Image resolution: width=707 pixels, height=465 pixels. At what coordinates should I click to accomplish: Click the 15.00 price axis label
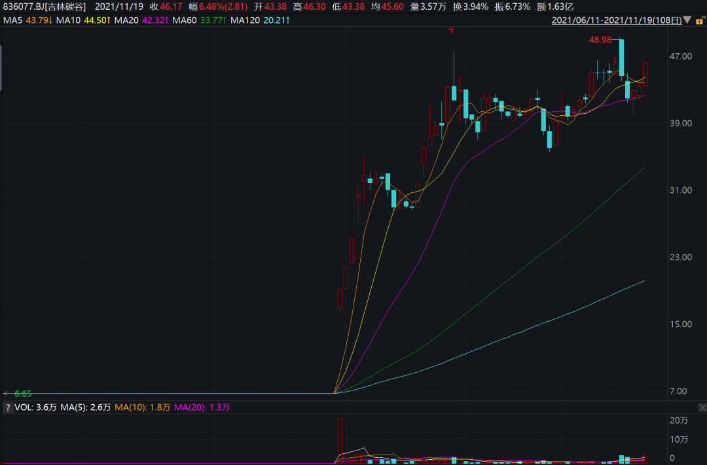click(681, 324)
